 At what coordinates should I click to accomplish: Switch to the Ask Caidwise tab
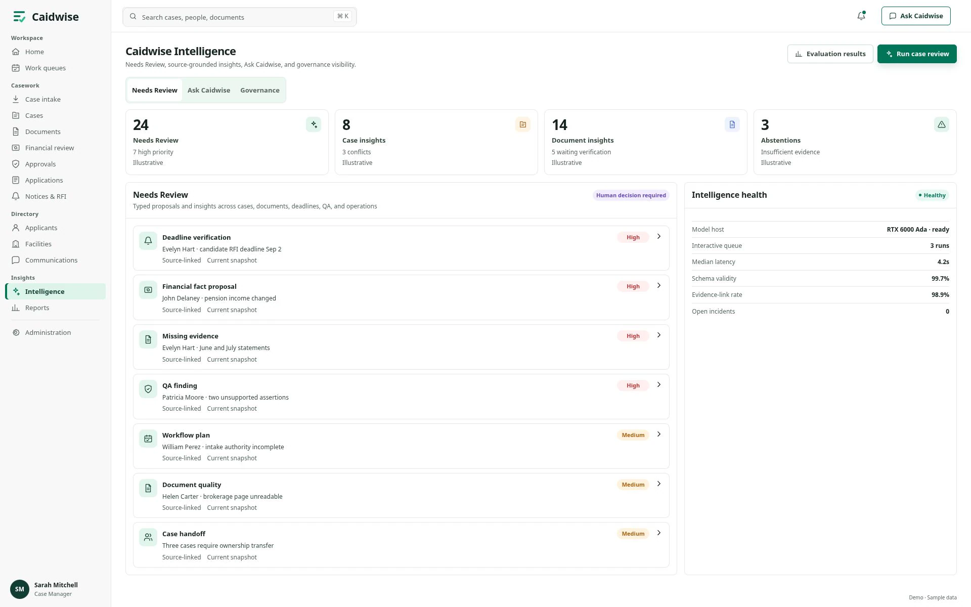[x=209, y=90]
